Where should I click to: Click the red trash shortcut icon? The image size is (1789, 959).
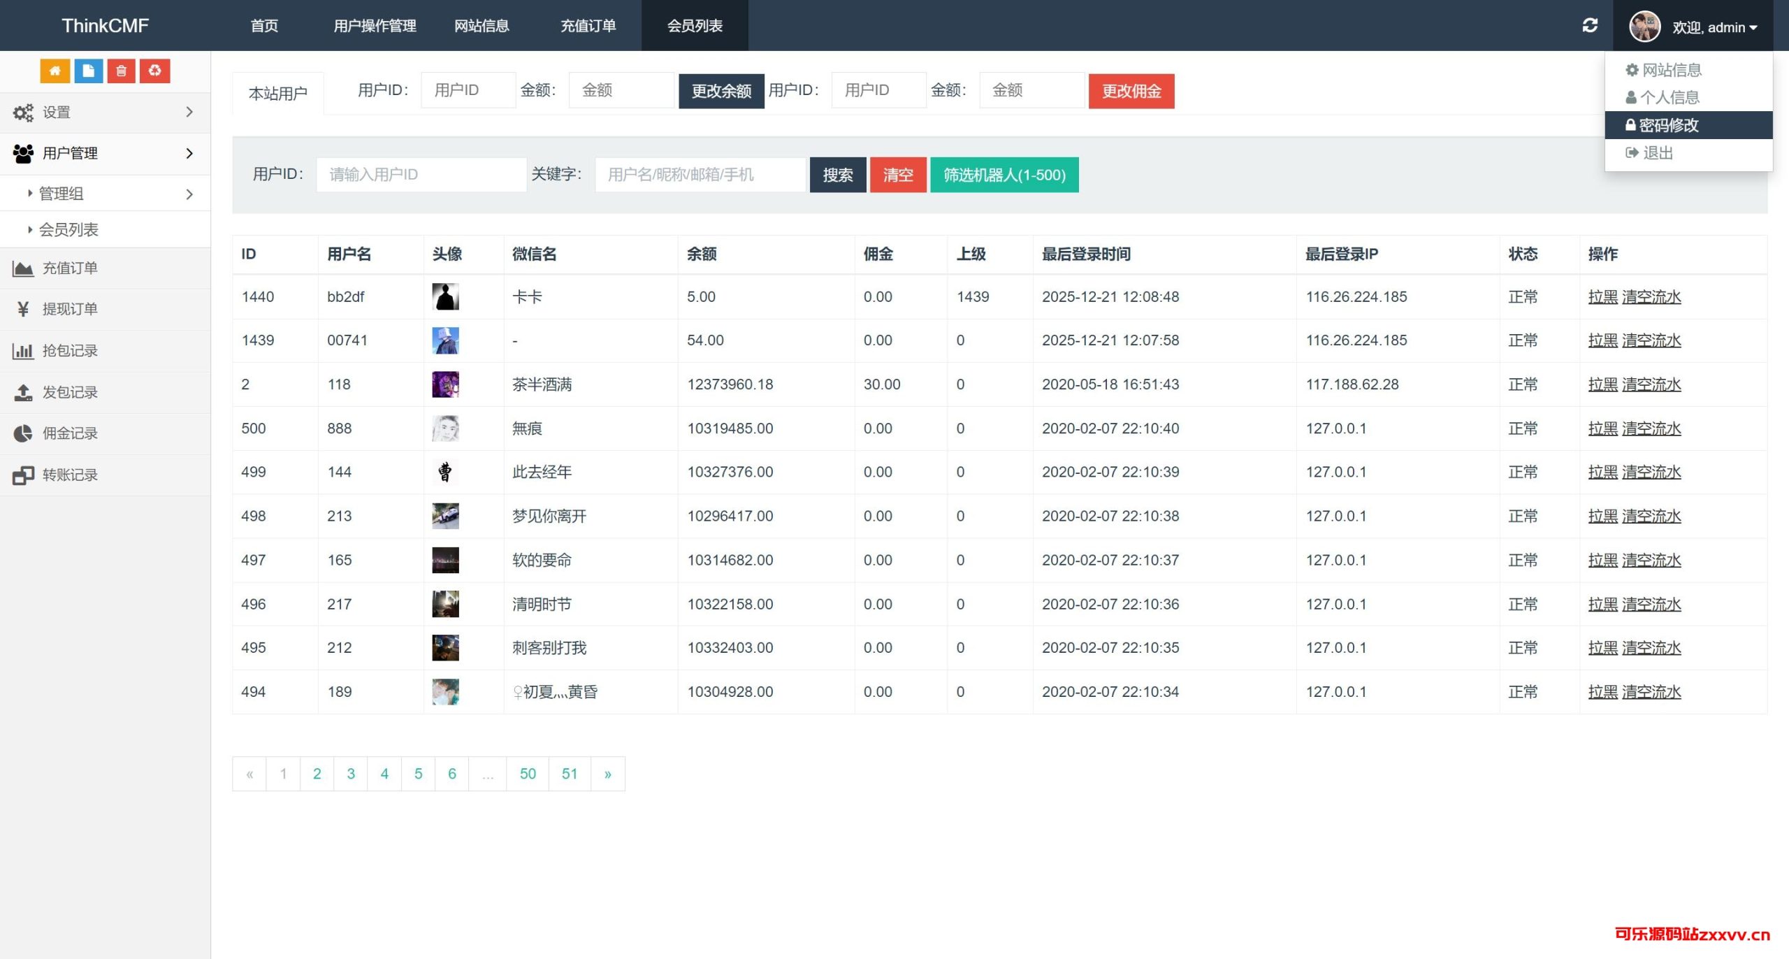pos(121,71)
